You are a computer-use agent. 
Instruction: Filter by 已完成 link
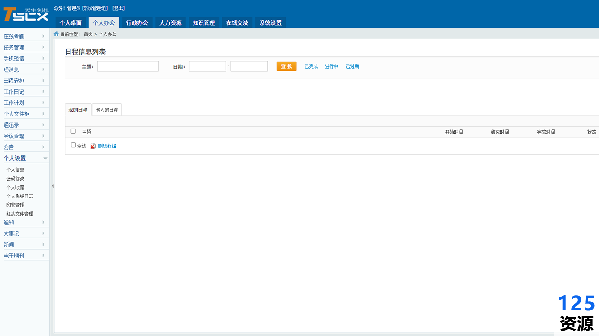(x=311, y=66)
